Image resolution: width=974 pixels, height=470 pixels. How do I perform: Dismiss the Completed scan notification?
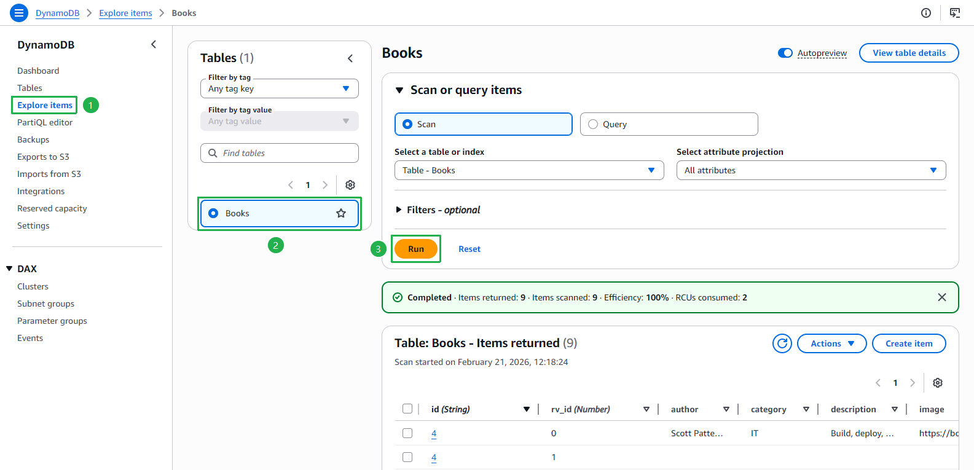[x=942, y=297]
